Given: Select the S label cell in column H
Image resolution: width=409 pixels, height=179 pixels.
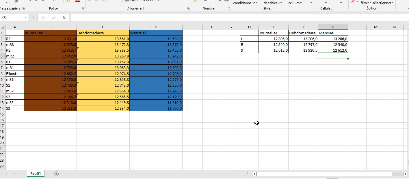Looking at the screenshot, I should [x=250, y=50].
